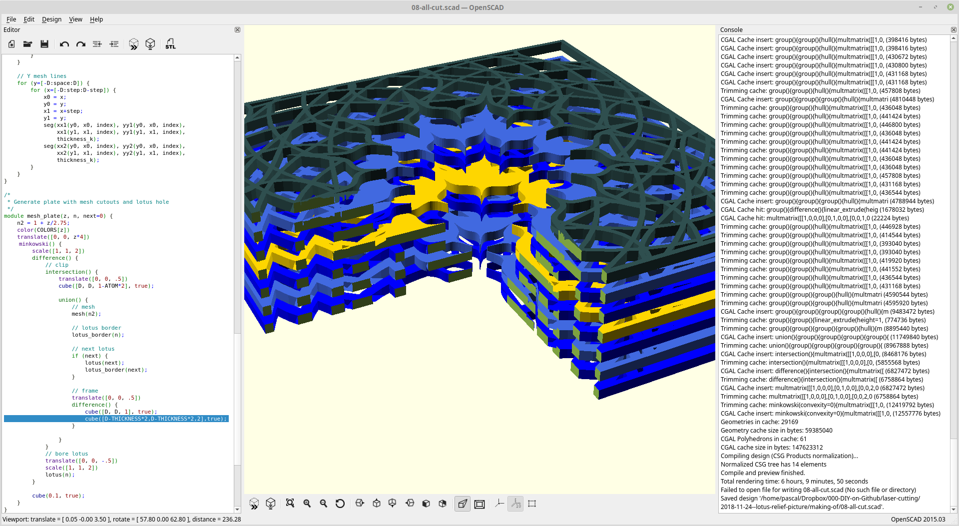Unindent the selected code

[x=97, y=44]
